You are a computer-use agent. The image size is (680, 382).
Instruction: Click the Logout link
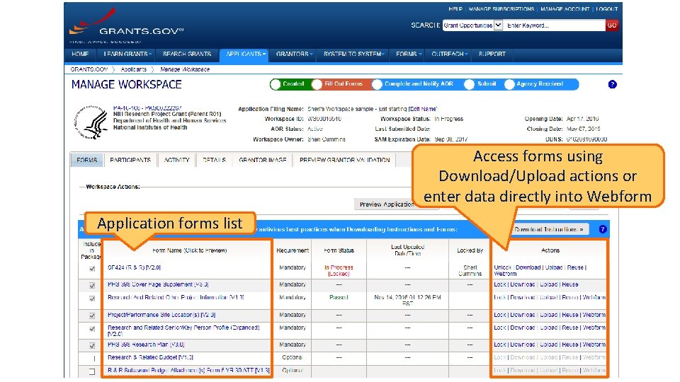(x=607, y=8)
